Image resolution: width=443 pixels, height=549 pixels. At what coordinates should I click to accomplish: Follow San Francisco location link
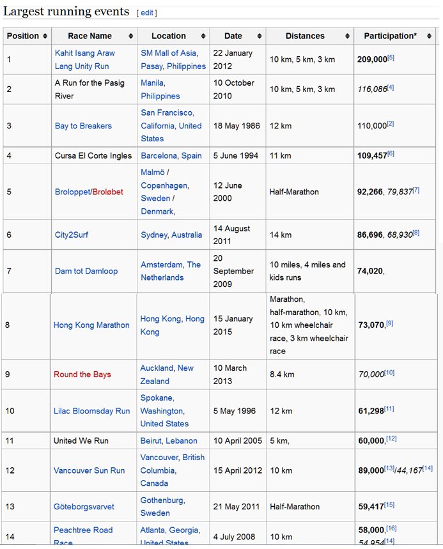click(166, 112)
